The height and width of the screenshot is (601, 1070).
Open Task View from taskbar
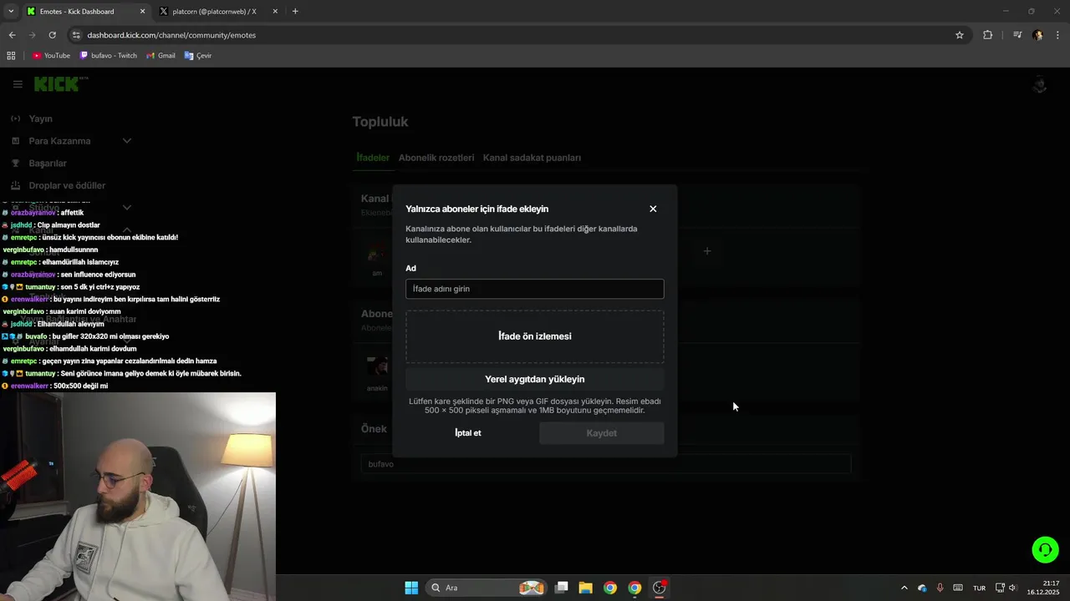562,588
